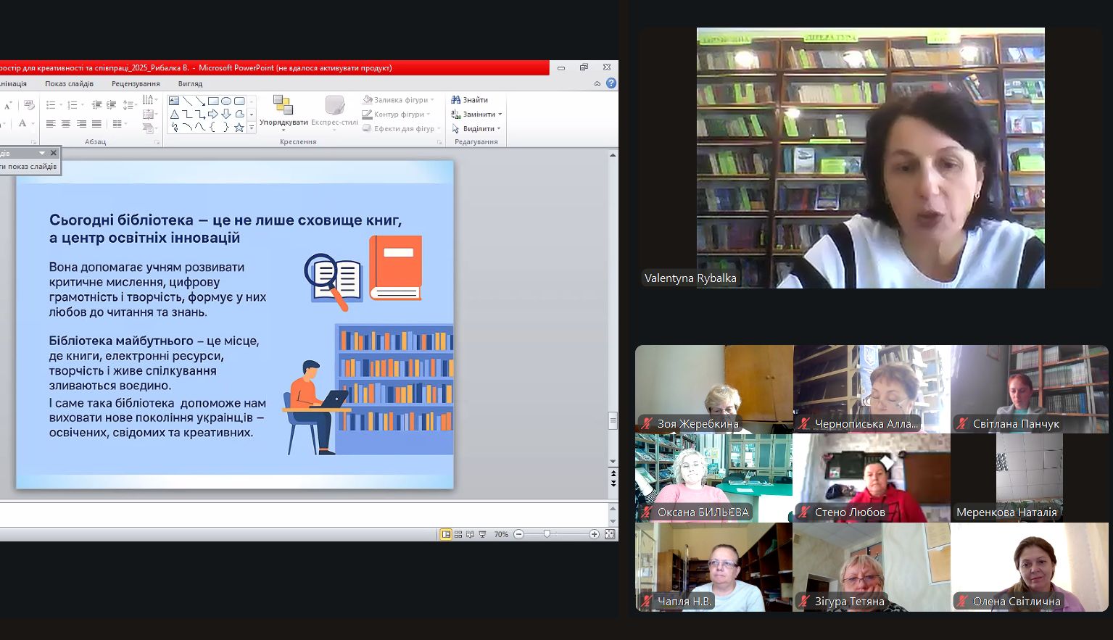Click the PowerPoint Help question mark icon
This screenshot has height=640, width=1113.
pyautogui.click(x=611, y=83)
